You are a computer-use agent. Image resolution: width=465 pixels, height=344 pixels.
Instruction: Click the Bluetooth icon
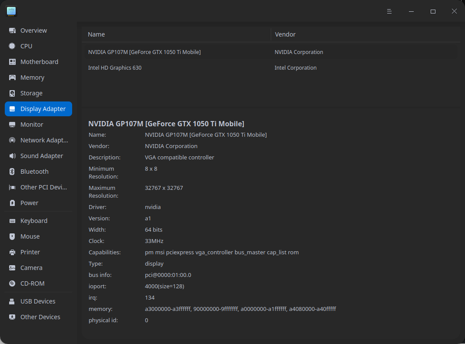pos(12,172)
